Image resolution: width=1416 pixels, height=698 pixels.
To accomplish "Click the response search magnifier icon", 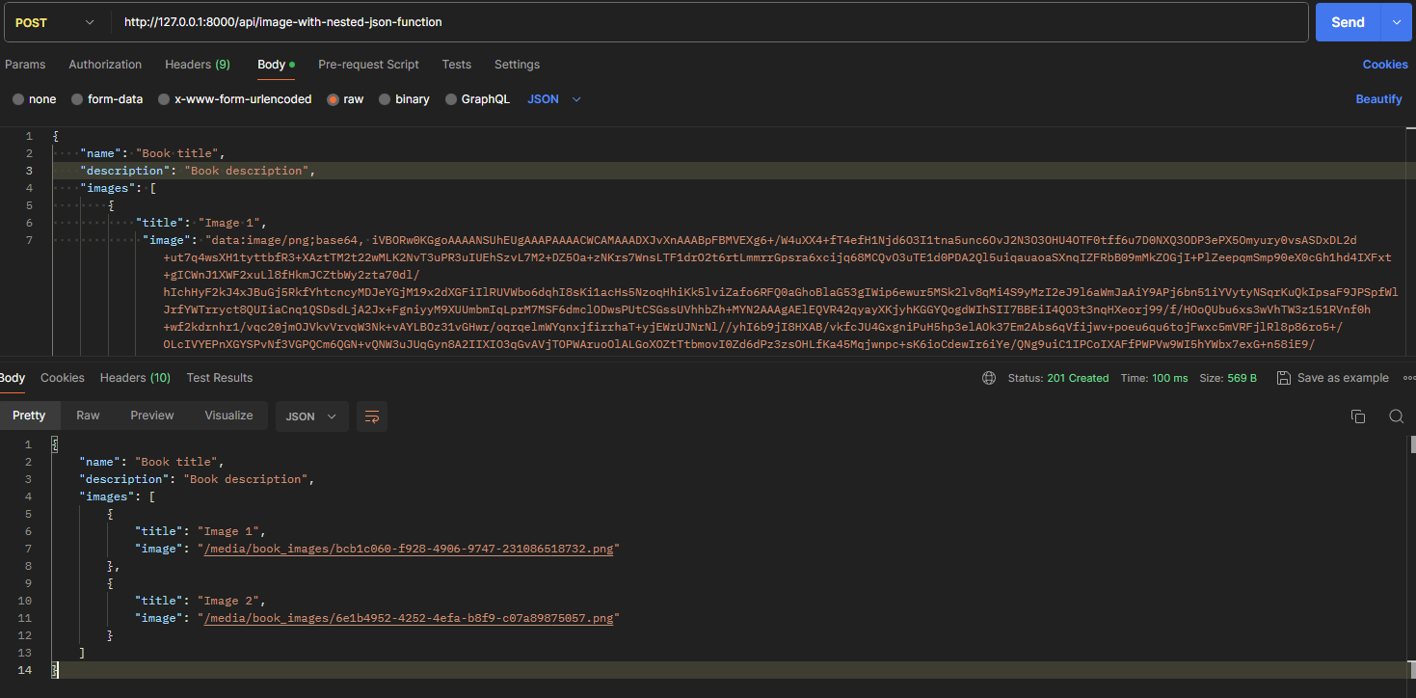I will click(x=1396, y=416).
